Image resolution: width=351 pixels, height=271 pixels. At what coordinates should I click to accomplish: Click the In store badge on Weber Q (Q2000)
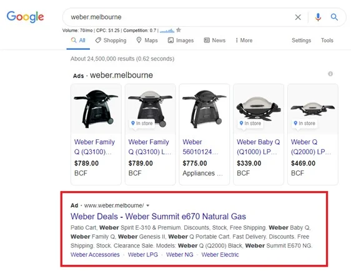click(304, 123)
